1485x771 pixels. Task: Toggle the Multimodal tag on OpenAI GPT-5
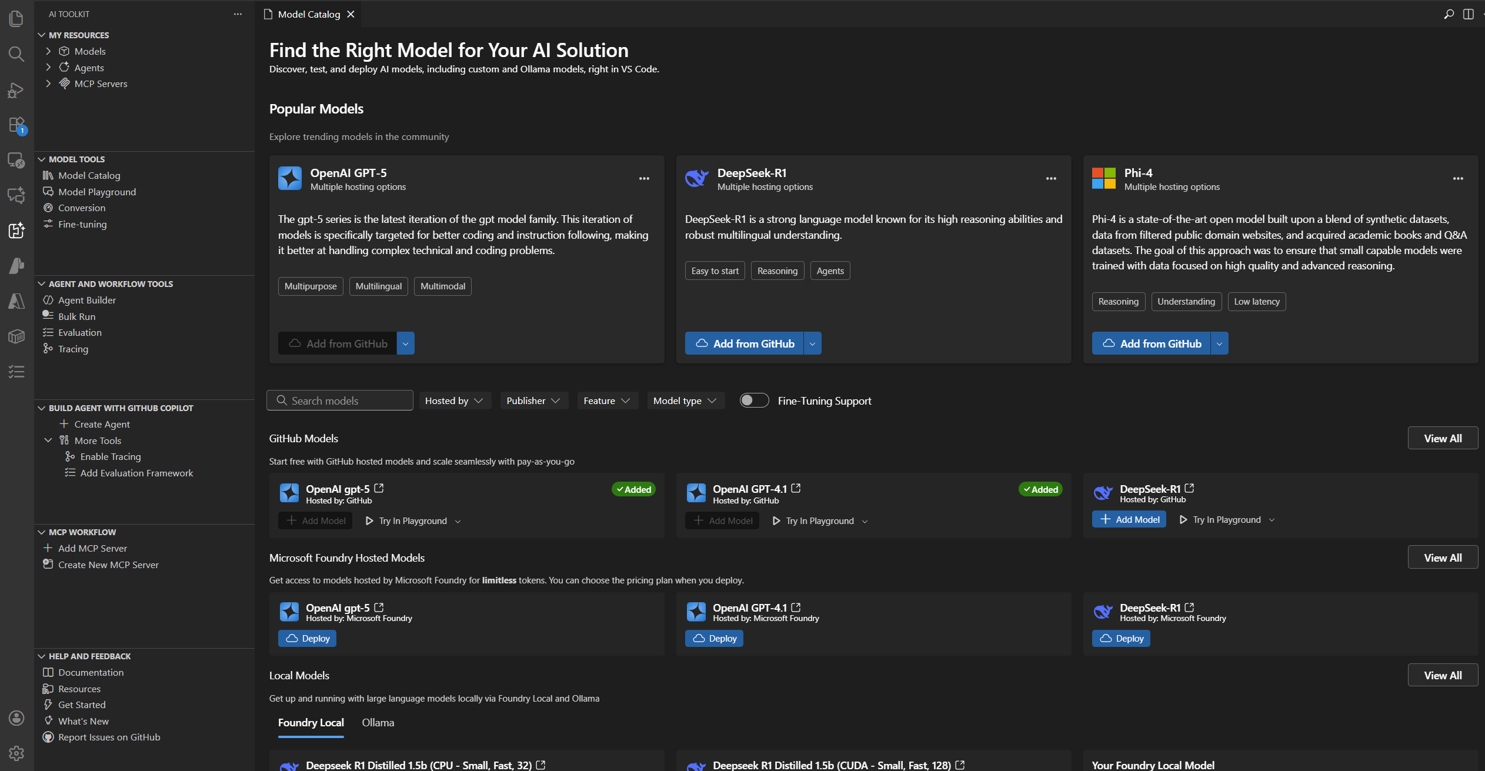click(x=442, y=286)
